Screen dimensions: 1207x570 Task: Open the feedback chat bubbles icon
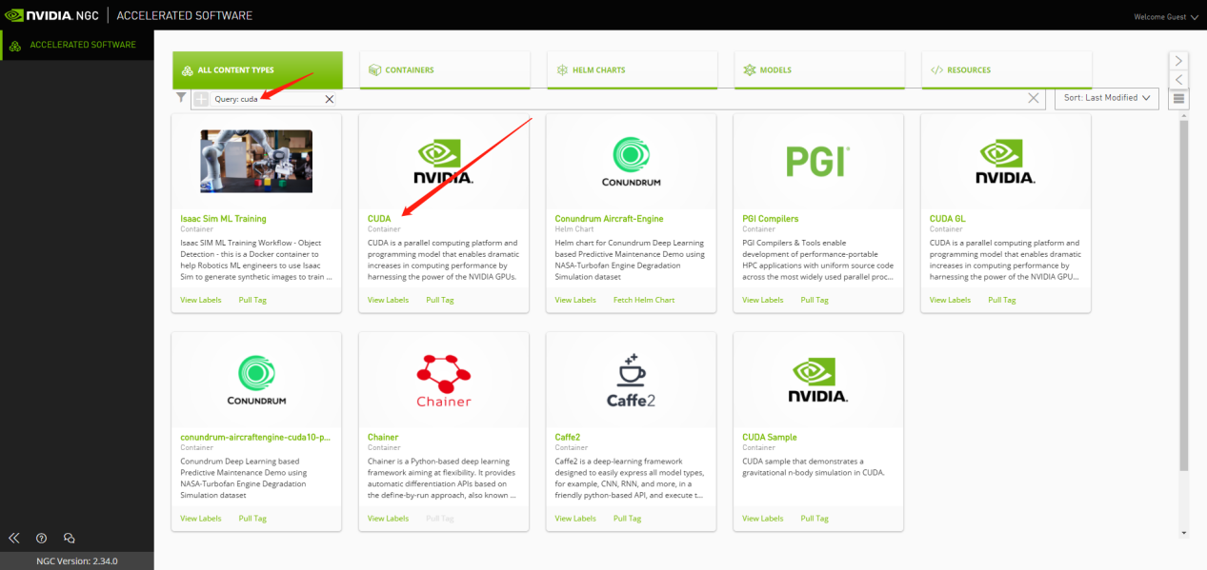(69, 538)
